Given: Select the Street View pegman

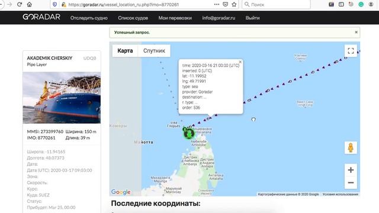Looking at the screenshot, I should (x=351, y=147).
